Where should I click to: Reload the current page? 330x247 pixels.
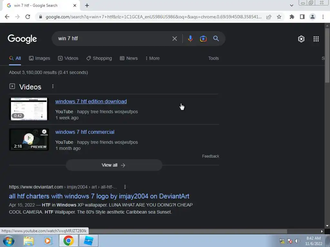[x=28, y=17]
